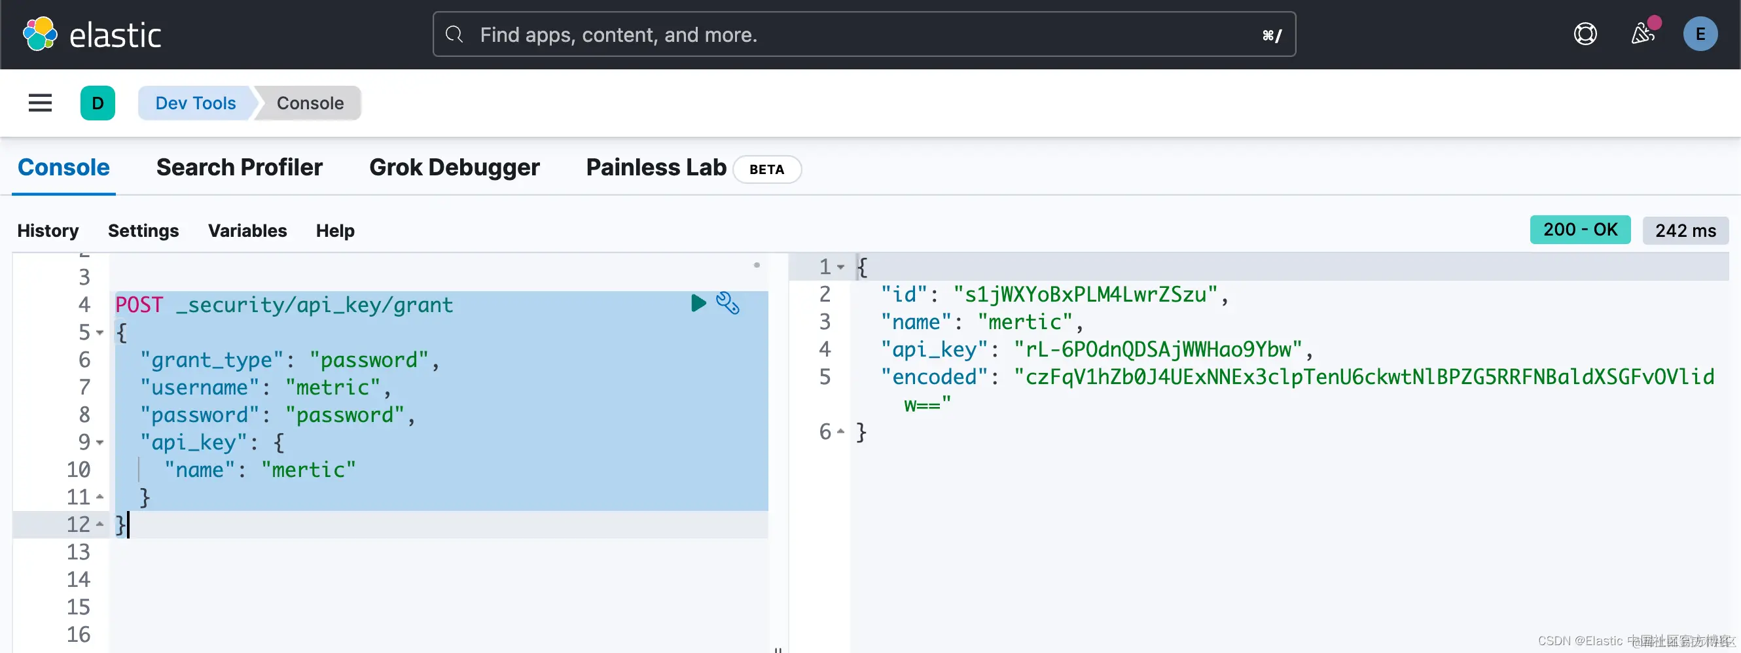1741x653 pixels.
Task: Click the BETA badge
Action: click(x=766, y=169)
